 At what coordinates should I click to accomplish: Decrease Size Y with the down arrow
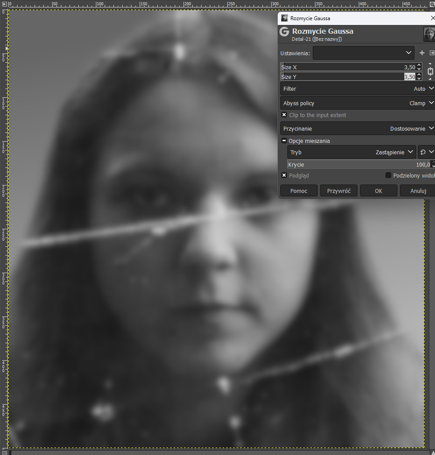(x=419, y=78)
